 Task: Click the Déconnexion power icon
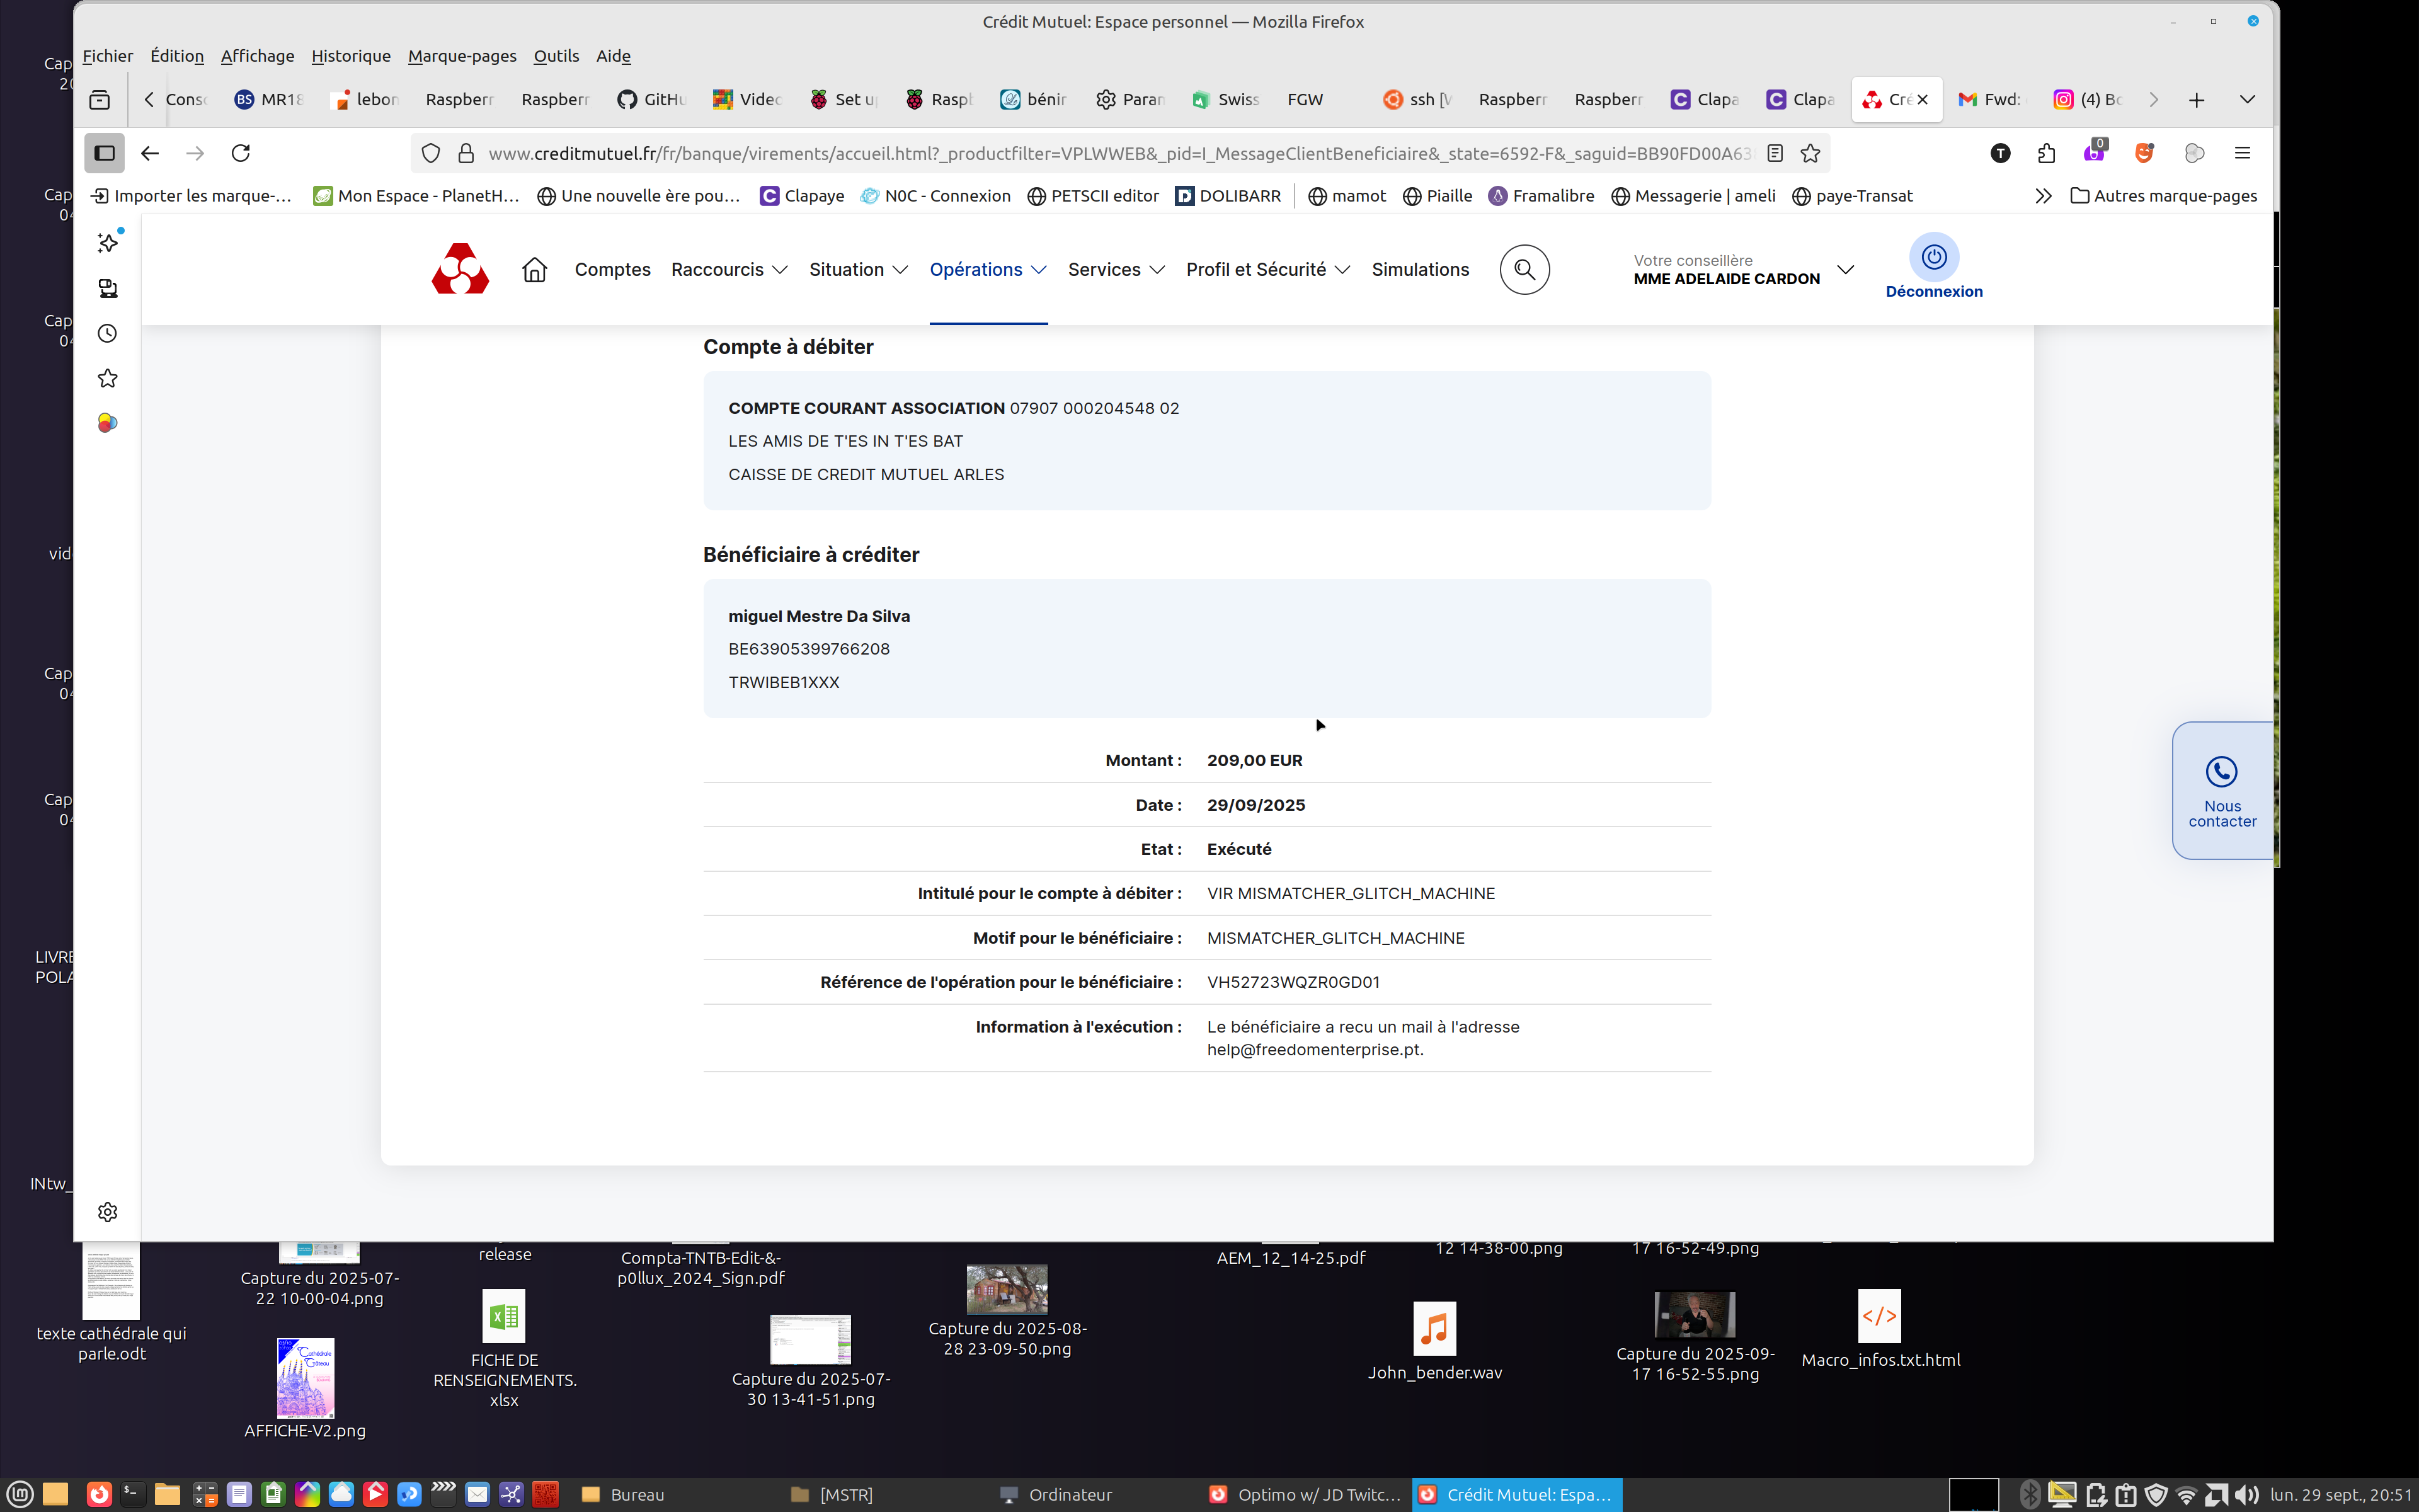click(x=1933, y=257)
